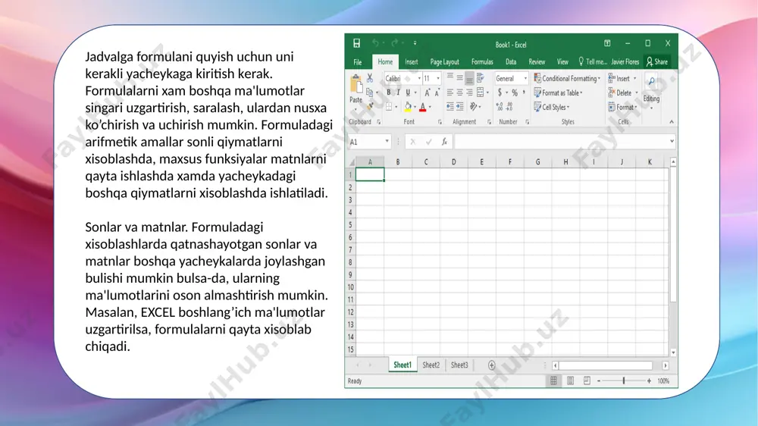Click the Share button
Viewport: 758px width, 426px height.
657,62
